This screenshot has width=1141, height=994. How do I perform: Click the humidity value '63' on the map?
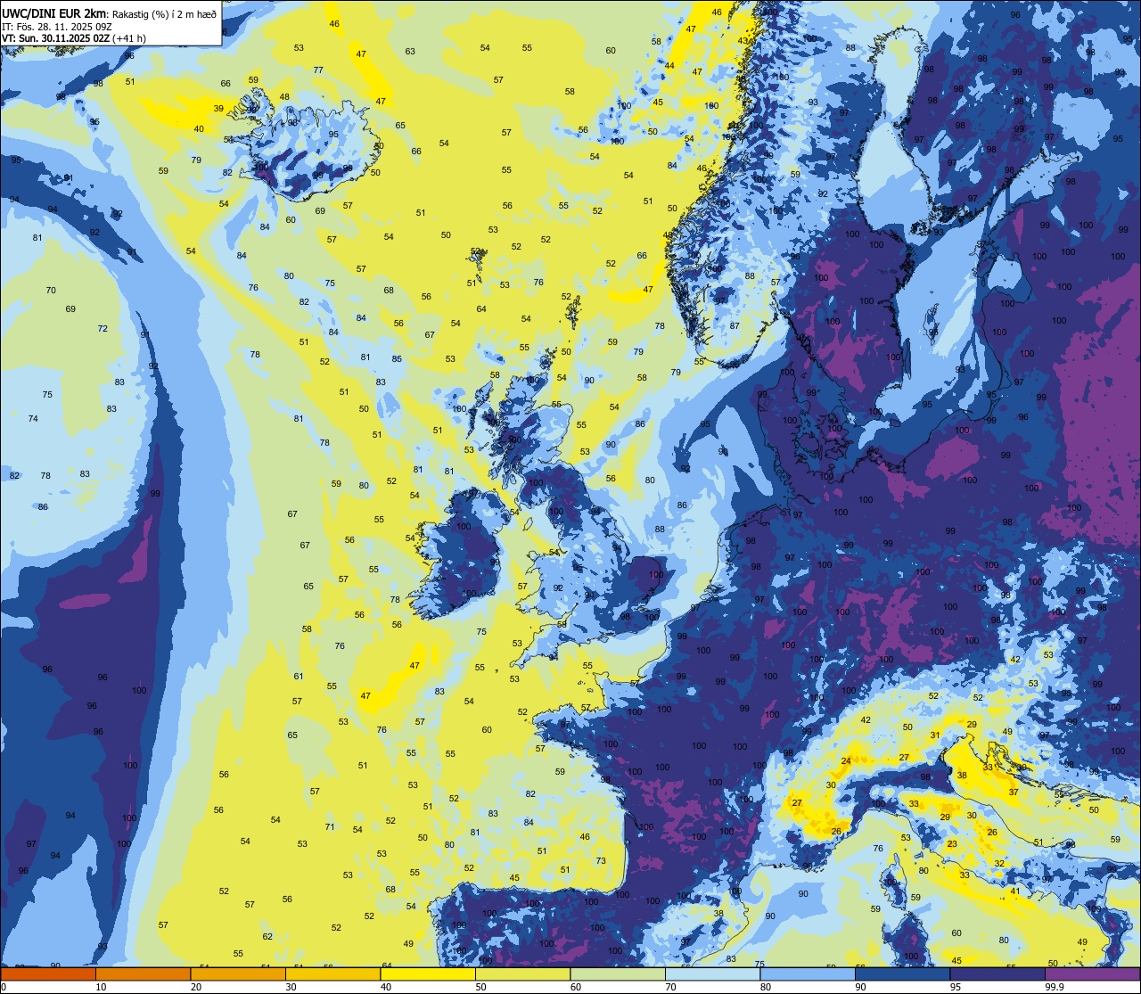(x=410, y=51)
